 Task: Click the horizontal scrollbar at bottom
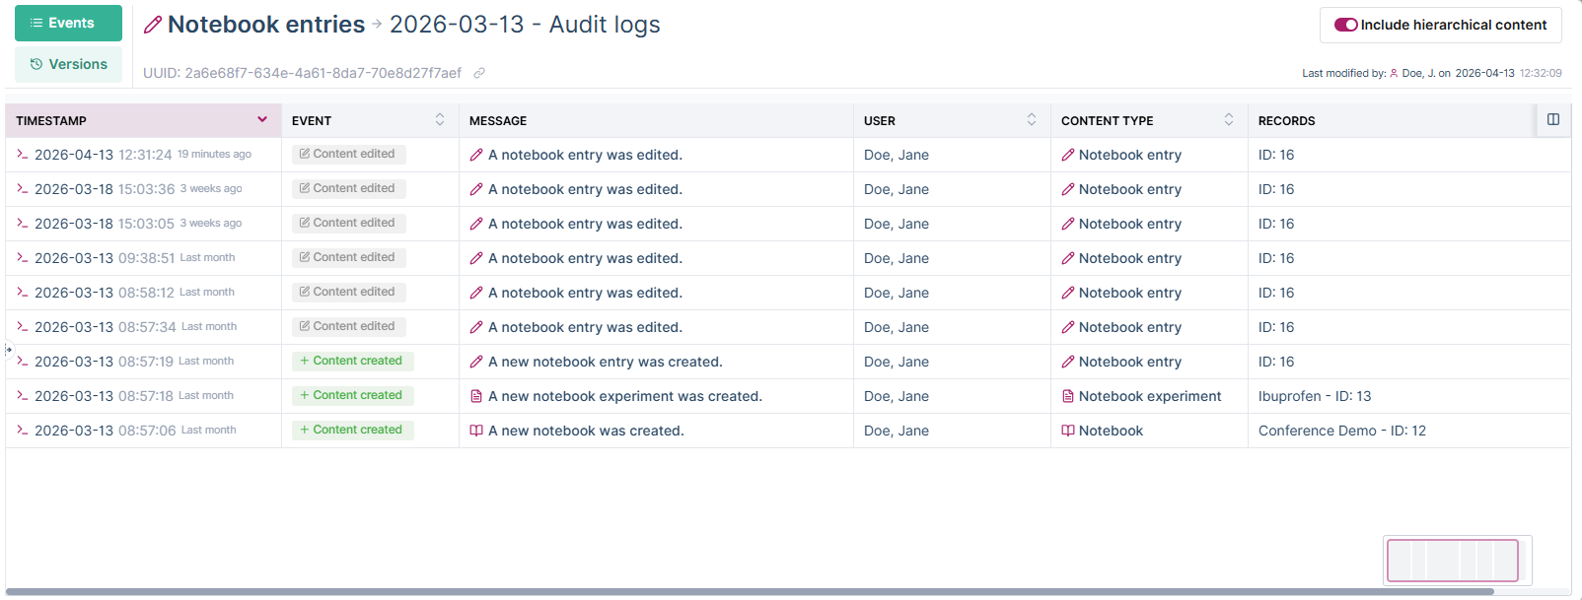750,592
